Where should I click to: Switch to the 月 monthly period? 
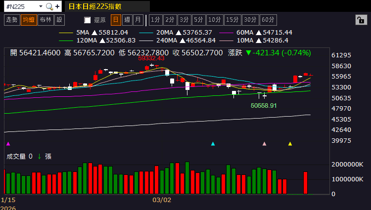tap(138, 20)
